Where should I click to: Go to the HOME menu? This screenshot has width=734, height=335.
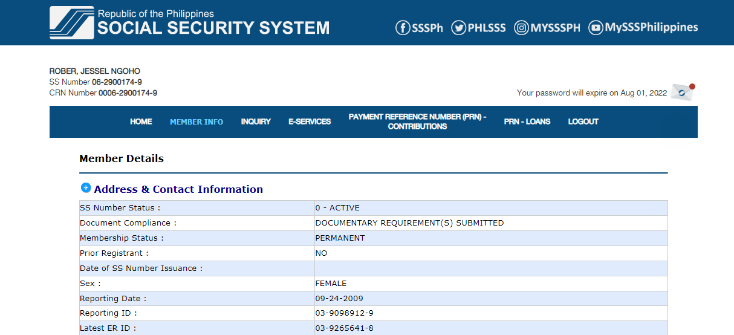pos(141,122)
